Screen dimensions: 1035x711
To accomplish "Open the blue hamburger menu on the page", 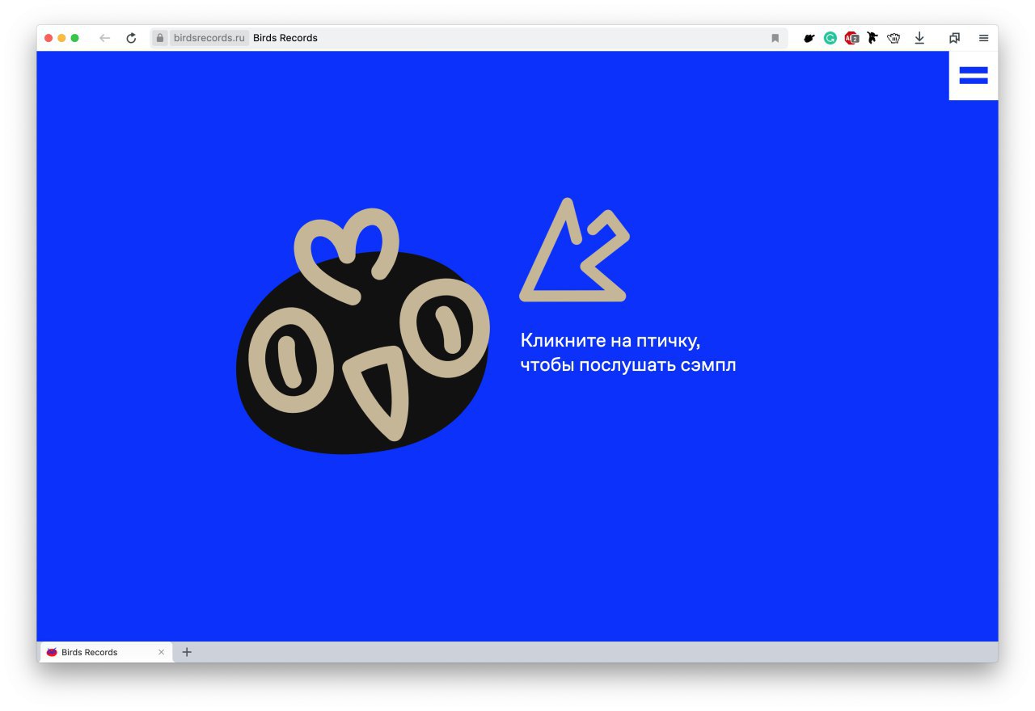I will (974, 76).
